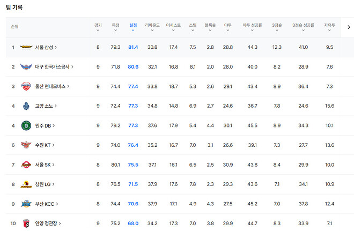Sort table by 야투 column

coord(228,27)
